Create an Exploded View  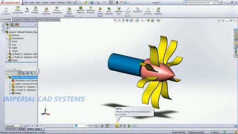click(119, 11)
